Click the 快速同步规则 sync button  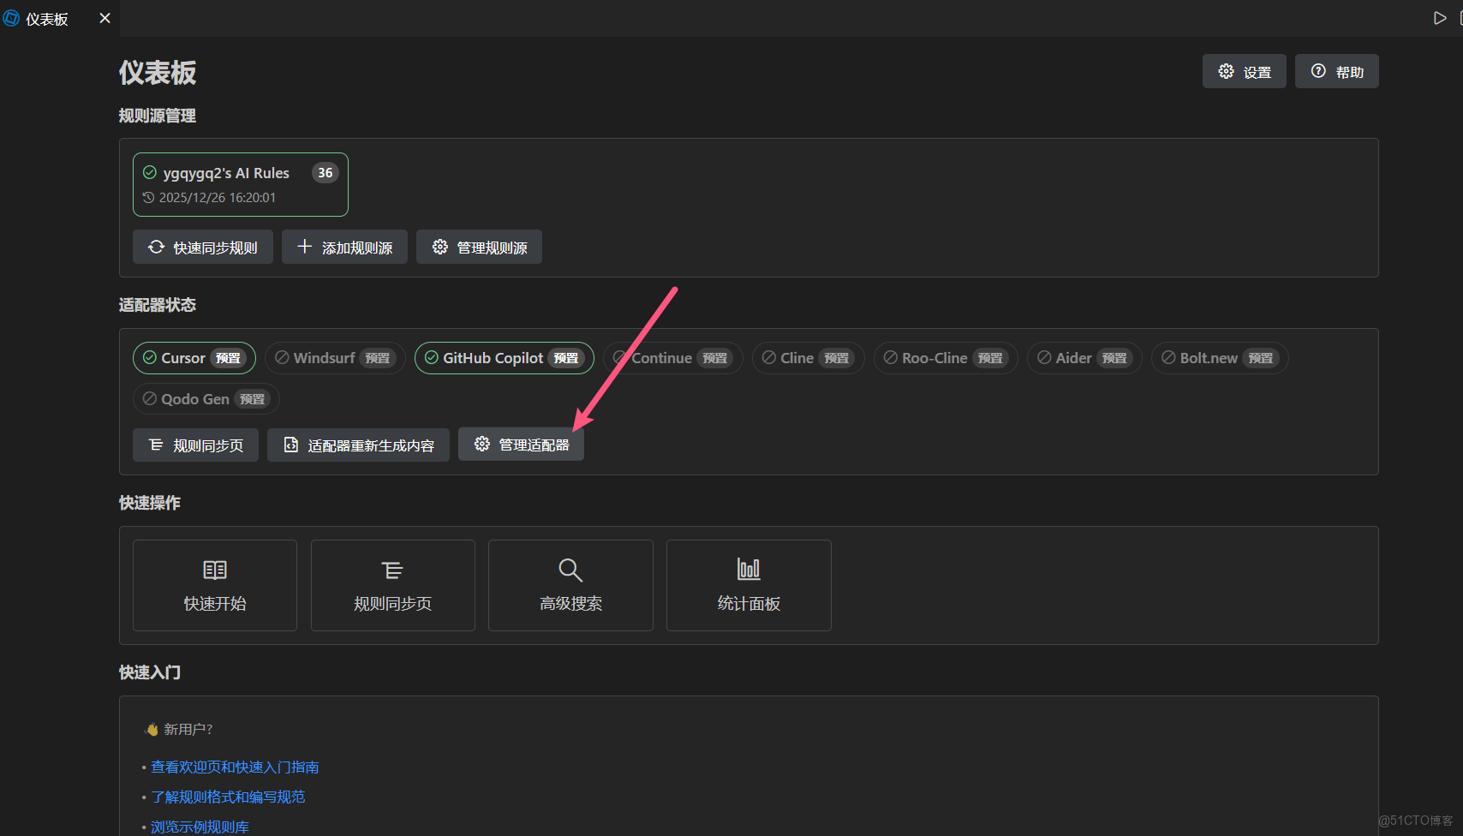[202, 247]
